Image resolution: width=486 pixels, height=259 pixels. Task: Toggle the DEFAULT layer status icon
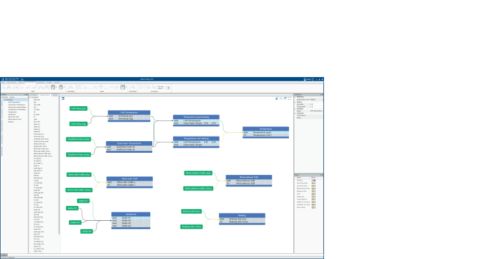point(313,180)
